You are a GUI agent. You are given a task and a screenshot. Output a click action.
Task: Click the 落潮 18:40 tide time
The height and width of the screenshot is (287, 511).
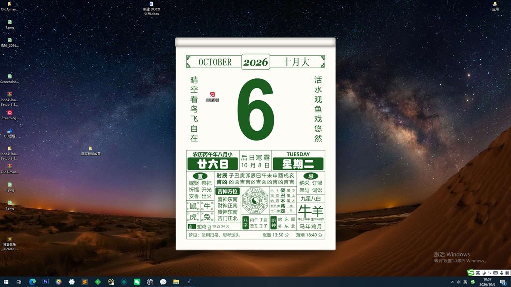pos(309,235)
